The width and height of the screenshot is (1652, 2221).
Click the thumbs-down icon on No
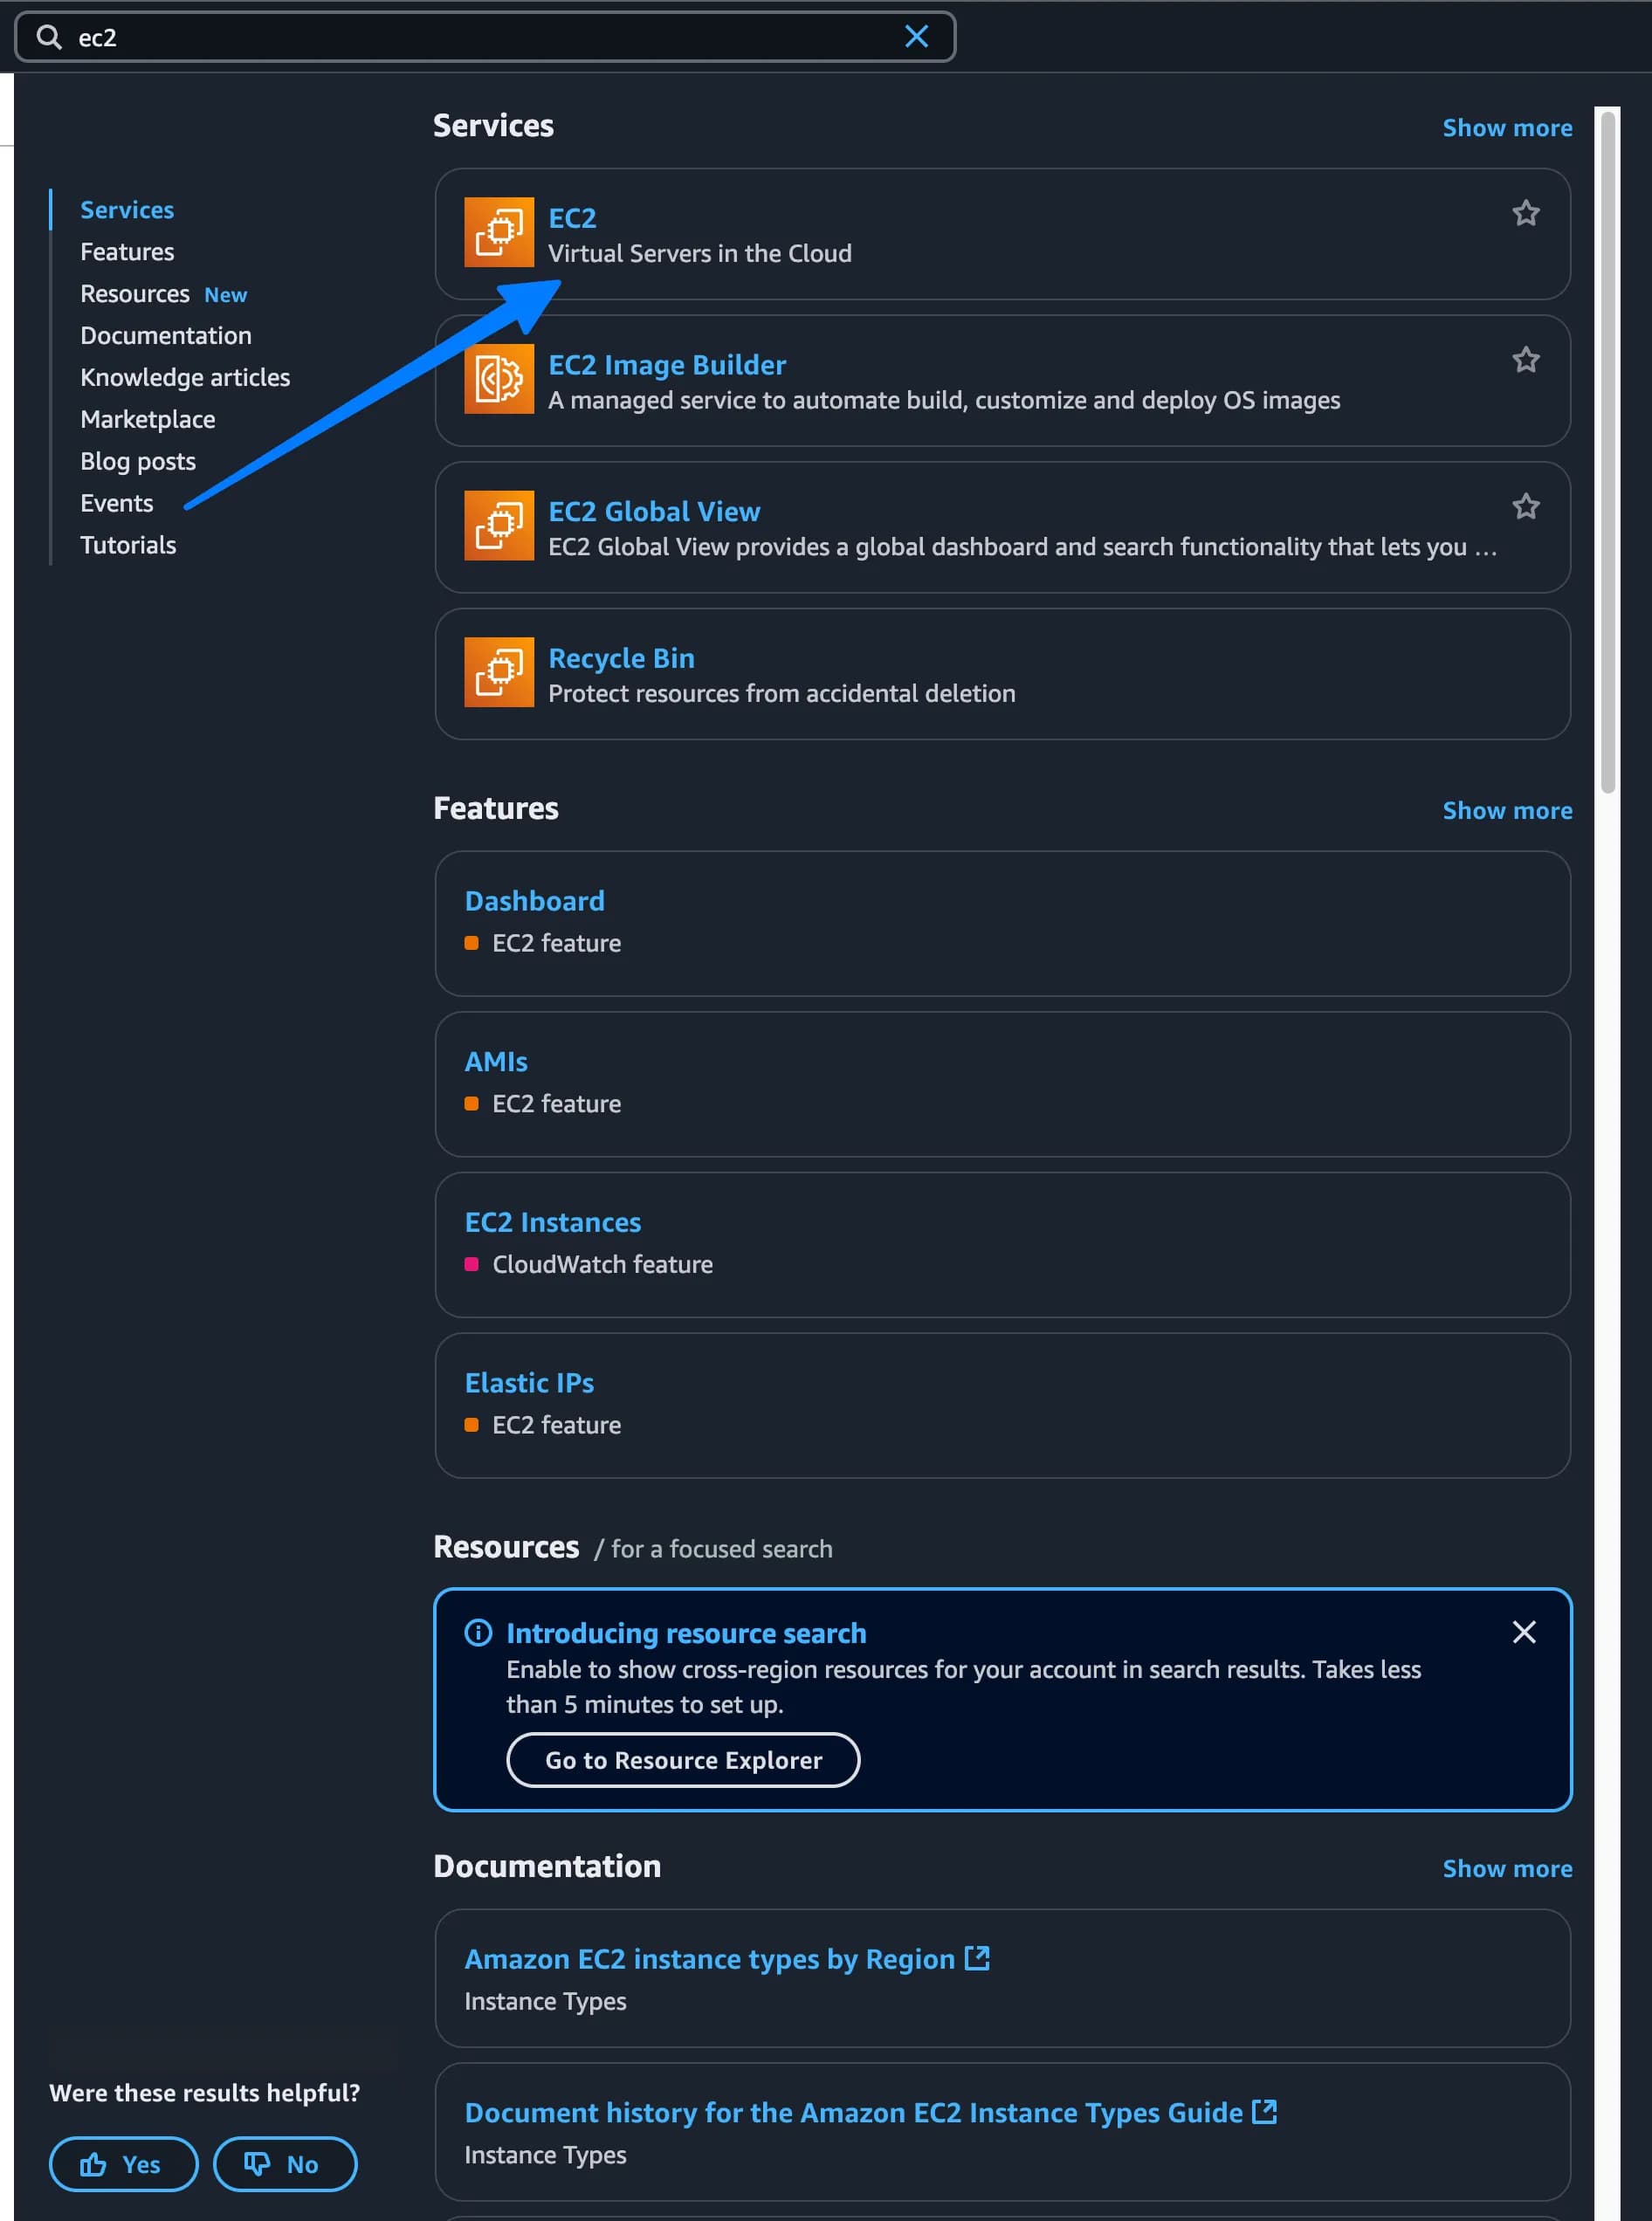pos(257,2164)
